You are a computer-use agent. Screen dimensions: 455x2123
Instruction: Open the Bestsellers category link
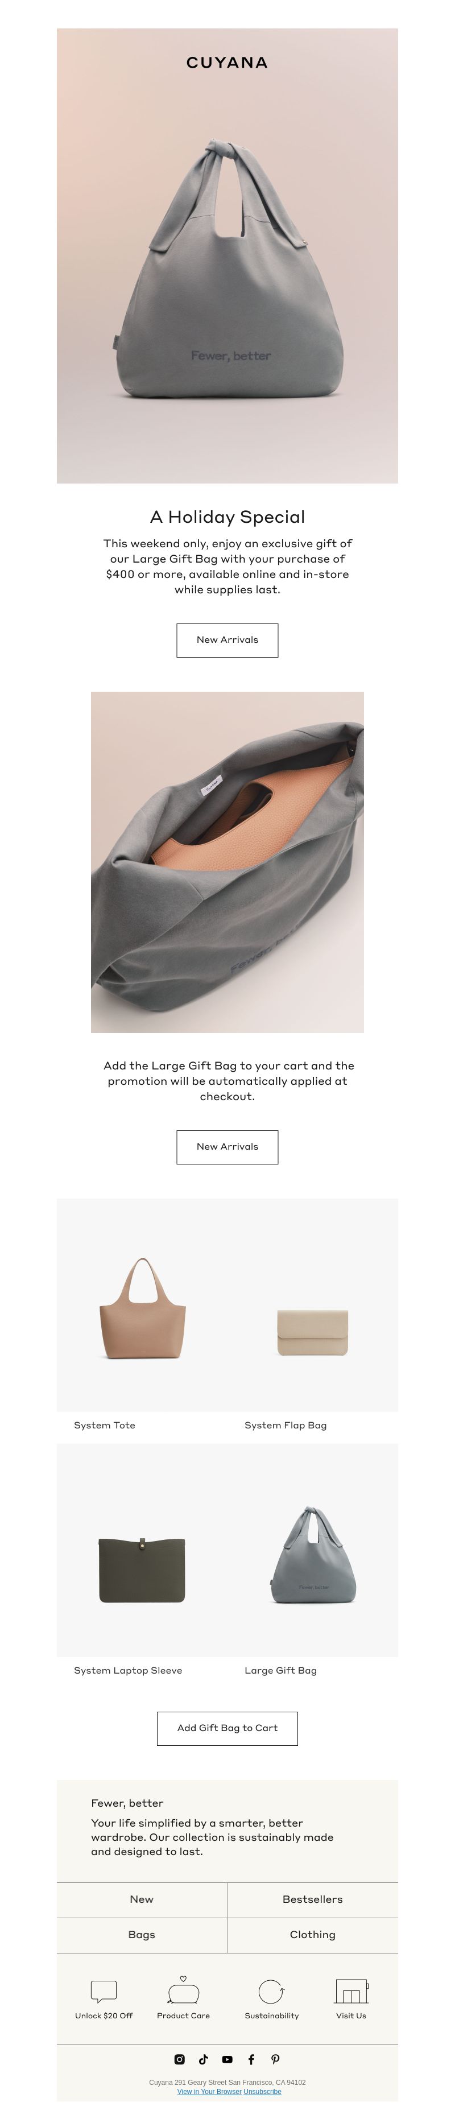312,1899
